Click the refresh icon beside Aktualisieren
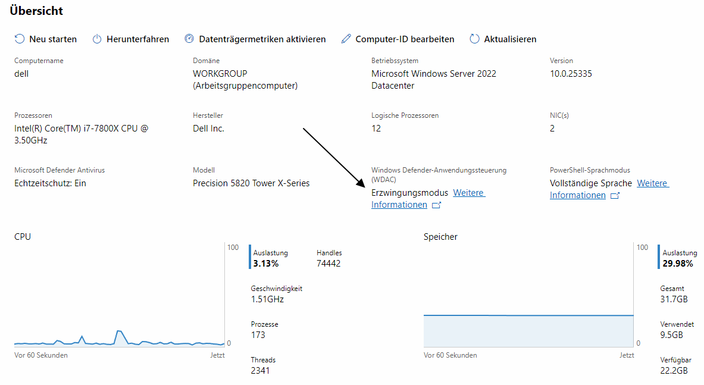This screenshot has height=385, width=704. tap(474, 39)
